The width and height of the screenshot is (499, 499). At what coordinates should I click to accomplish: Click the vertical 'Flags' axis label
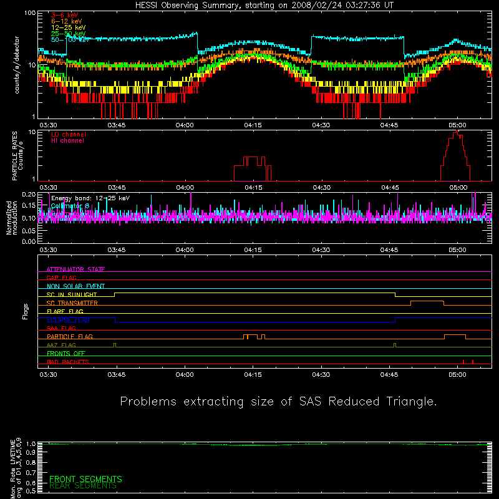[25, 311]
